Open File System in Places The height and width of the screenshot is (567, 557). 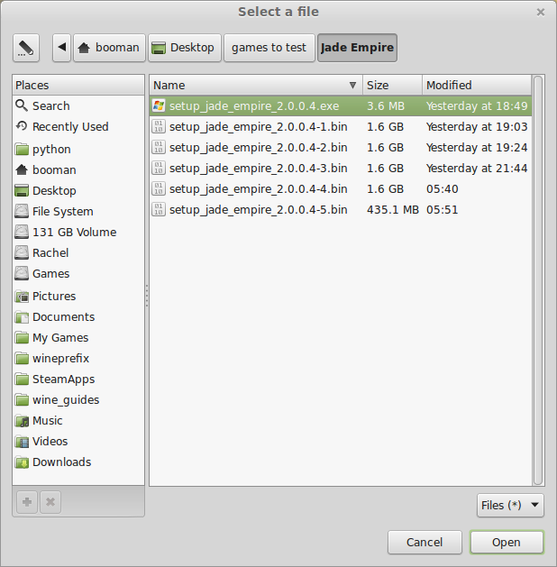78,211
